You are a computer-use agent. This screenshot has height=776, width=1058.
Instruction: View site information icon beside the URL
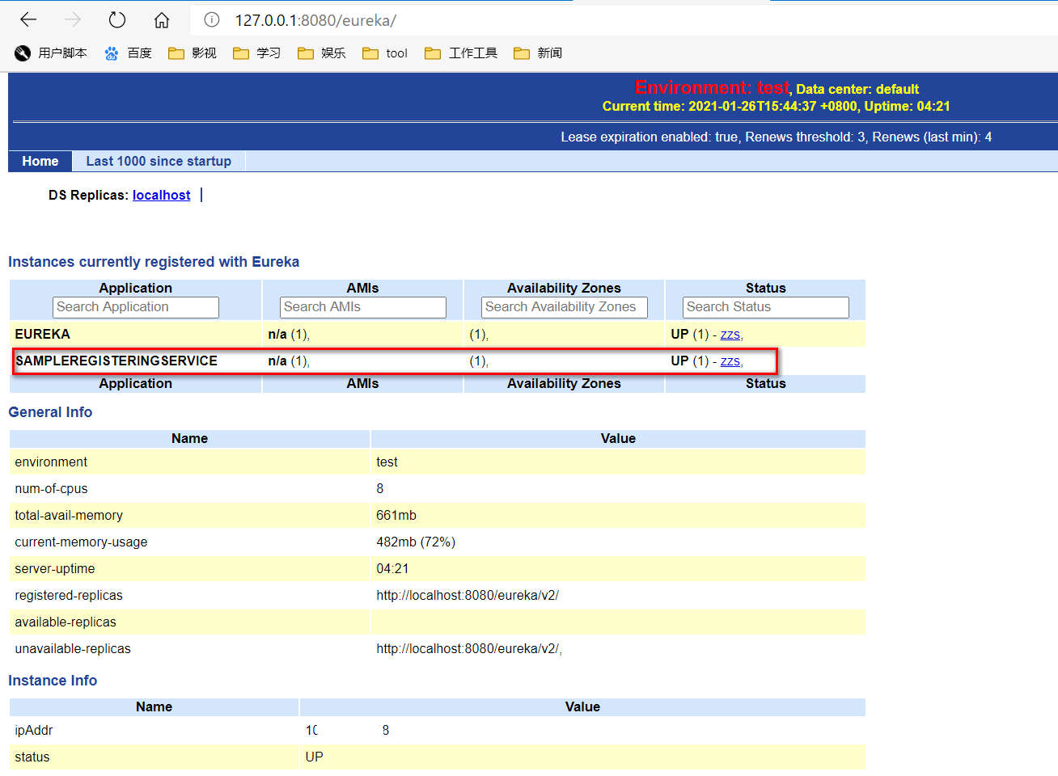coord(212,20)
